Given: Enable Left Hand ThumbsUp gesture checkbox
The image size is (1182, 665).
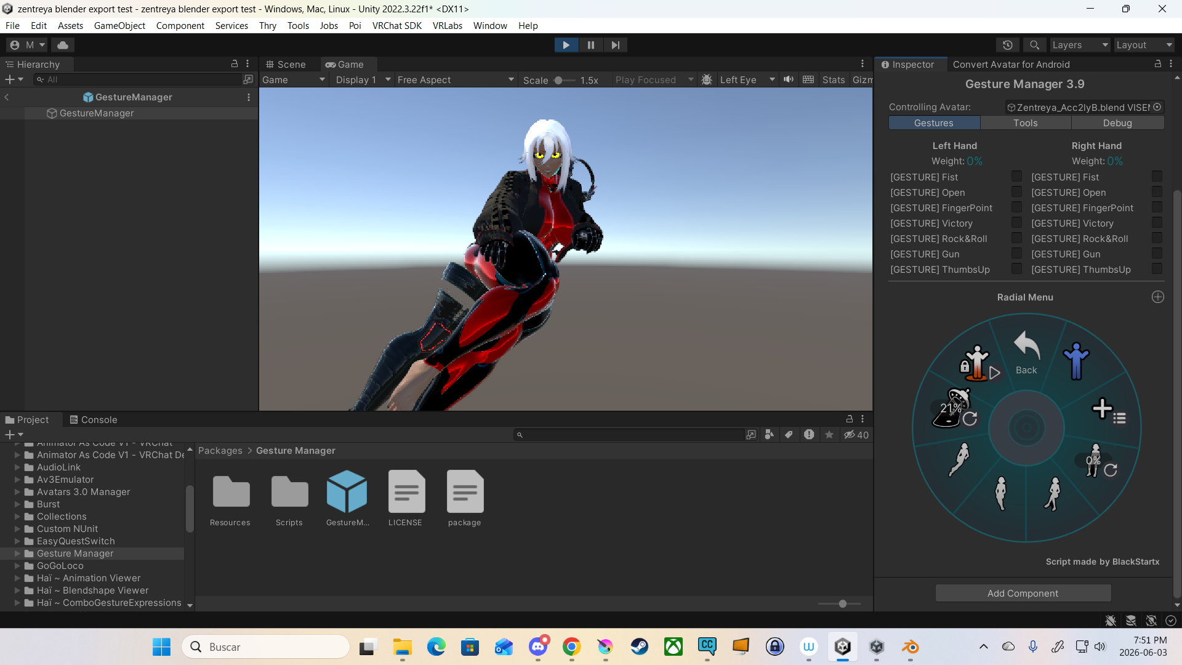Looking at the screenshot, I should coord(1016,269).
